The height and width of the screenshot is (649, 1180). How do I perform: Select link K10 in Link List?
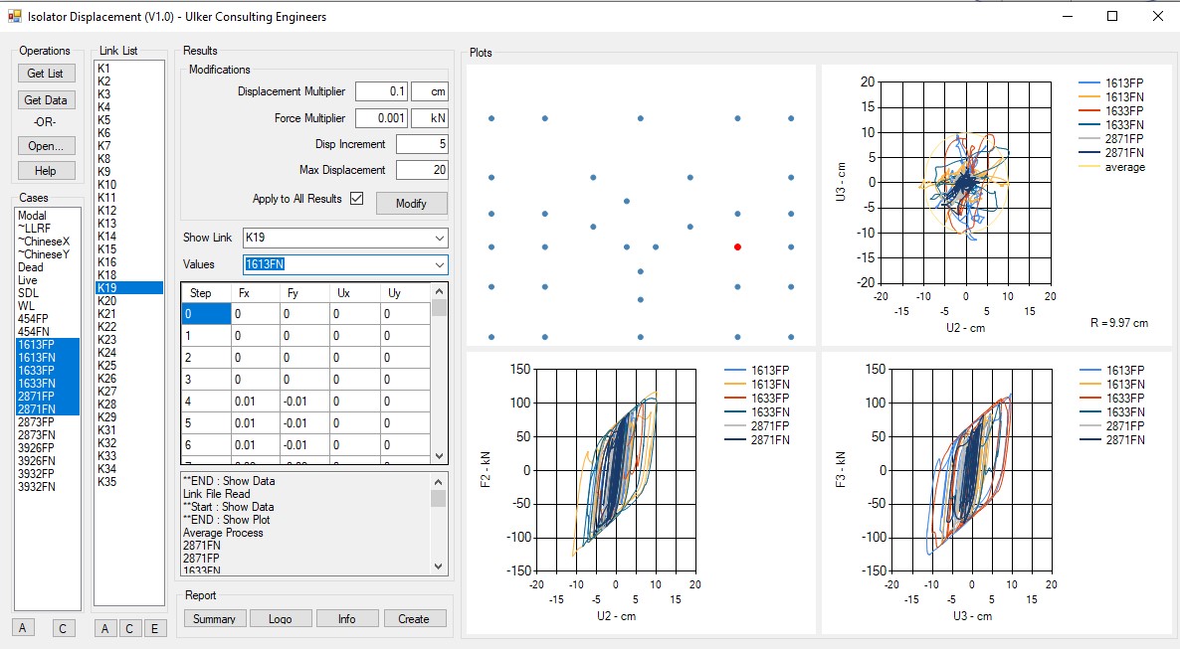point(128,184)
